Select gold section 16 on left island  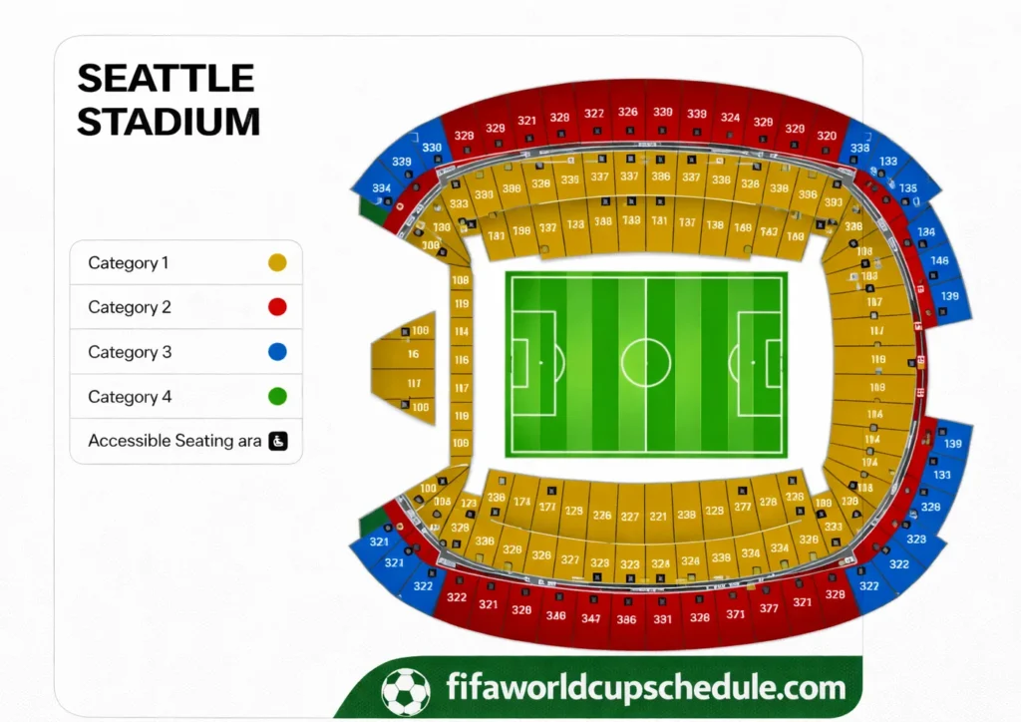click(x=413, y=354)
